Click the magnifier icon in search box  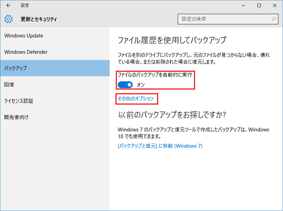274,19
